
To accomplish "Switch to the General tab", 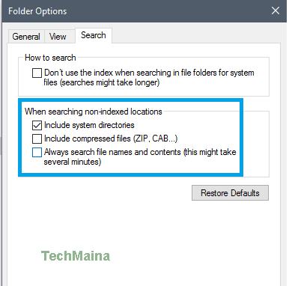I will (x=26, y=37).
